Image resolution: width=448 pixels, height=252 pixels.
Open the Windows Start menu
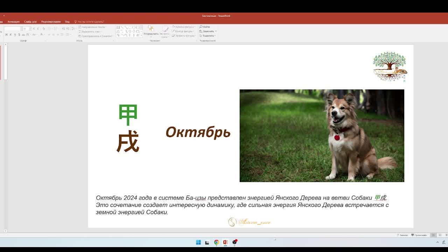[x=198, y=242]
